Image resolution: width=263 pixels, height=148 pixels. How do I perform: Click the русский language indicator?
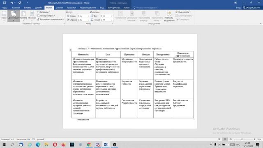40,139
